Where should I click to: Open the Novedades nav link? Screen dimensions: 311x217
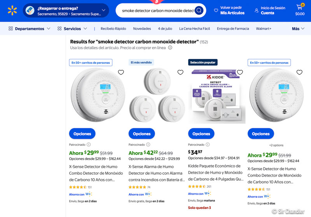tap(142, 29)
